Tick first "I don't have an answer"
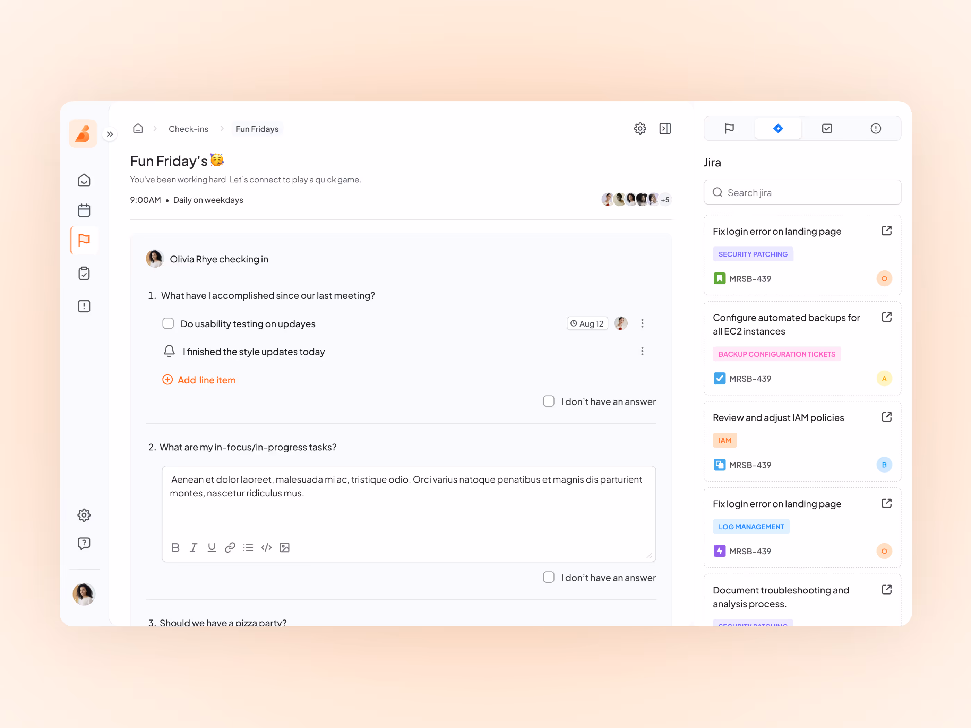The width and height of the screenshot is (971, 728). click(x=549, y=401)
